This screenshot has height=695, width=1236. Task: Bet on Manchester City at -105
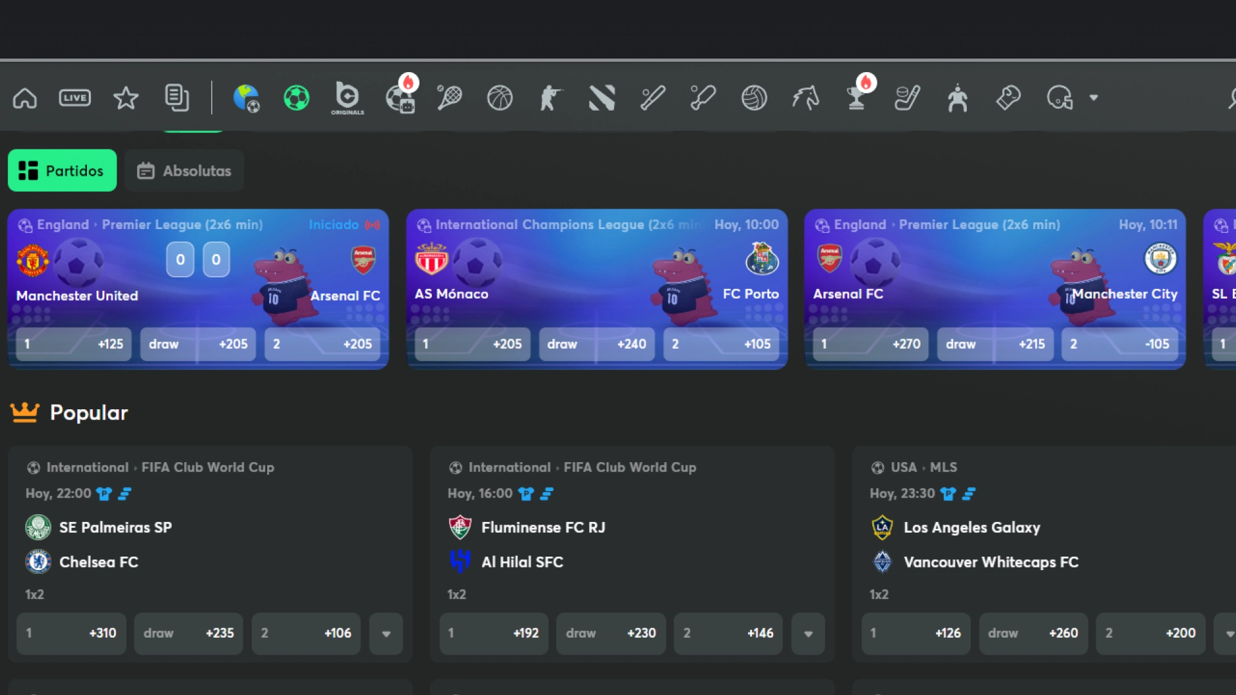(x=1119, y=344)
